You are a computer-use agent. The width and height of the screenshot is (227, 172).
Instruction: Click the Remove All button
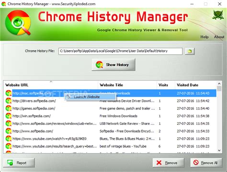(x=206, y=163)
